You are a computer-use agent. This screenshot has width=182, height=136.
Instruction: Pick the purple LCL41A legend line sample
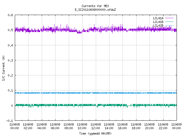[169, 18]
